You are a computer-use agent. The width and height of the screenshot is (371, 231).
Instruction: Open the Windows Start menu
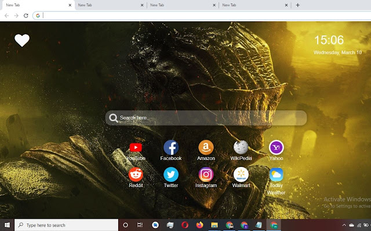7,225
